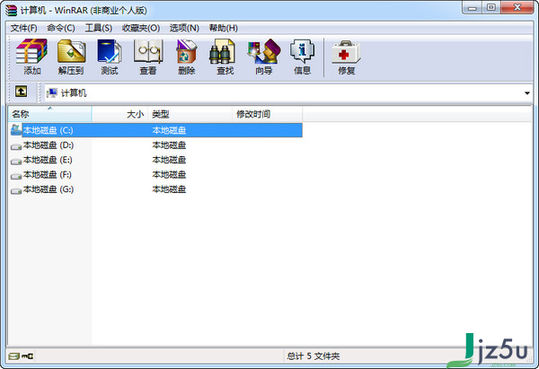Select 本地磁盘 (D:) row
Image resolution: width=539 pixels, height=369 pixels.
click(x=155, y=145)
